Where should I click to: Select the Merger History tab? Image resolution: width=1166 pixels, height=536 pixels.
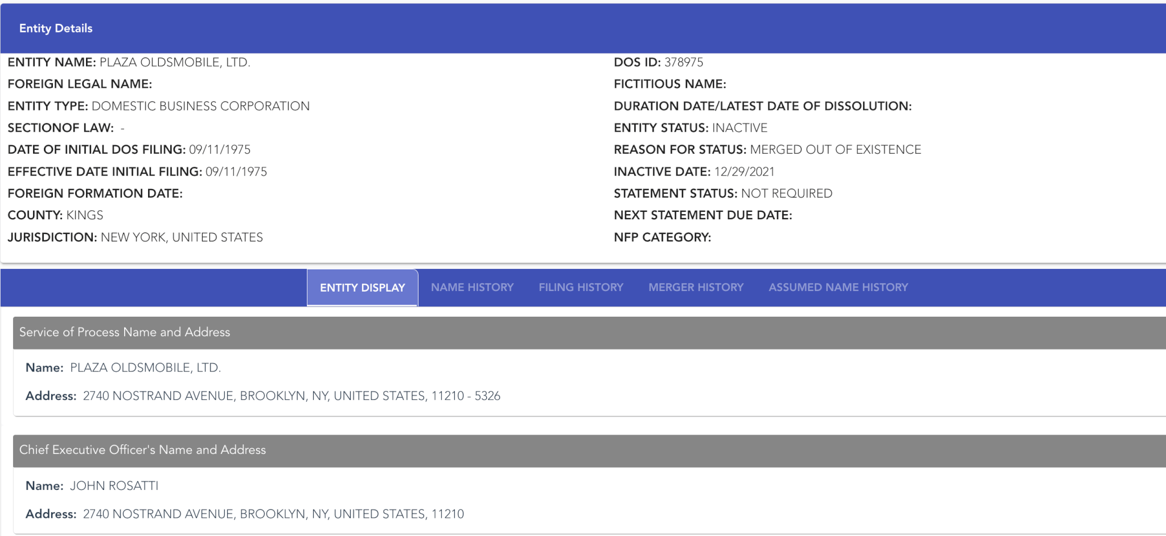[696, 288]
